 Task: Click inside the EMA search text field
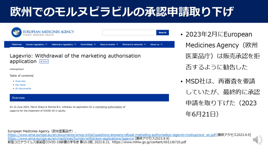(129, 33)
